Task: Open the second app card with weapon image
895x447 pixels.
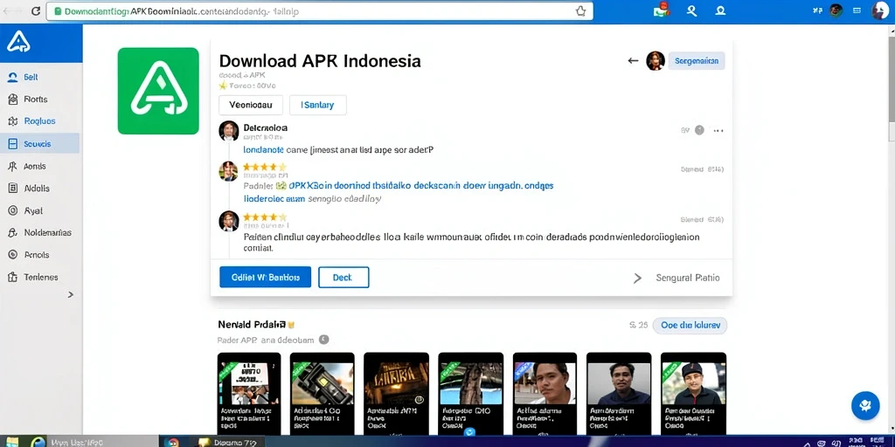Action: pos(322,394)
